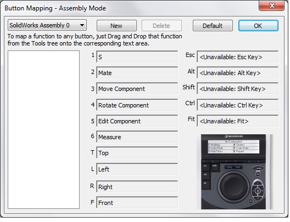
Task: Click the New button
Action: (x=116, y=26)
